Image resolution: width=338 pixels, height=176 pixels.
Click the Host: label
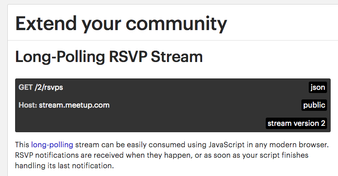pyautogui.click(x=28, y=105)
